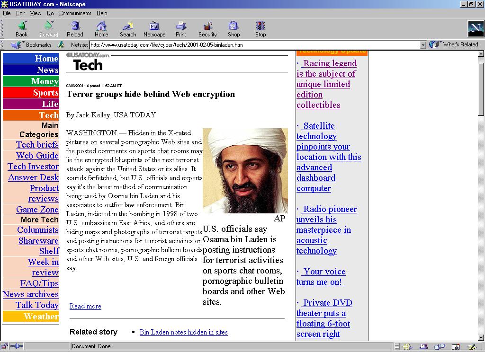Viewport: 485px width, 352px height.
Task: Open the FAQ/Tips link
Action: pyautogui.click(x=39, y=283)
